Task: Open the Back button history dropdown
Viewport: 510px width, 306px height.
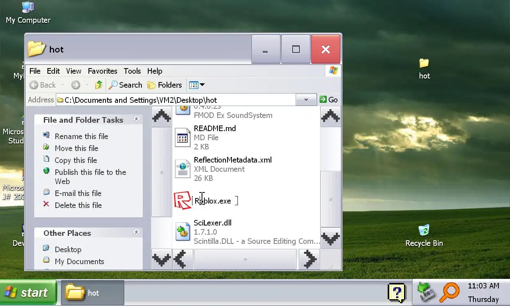Action: [63, 85]
